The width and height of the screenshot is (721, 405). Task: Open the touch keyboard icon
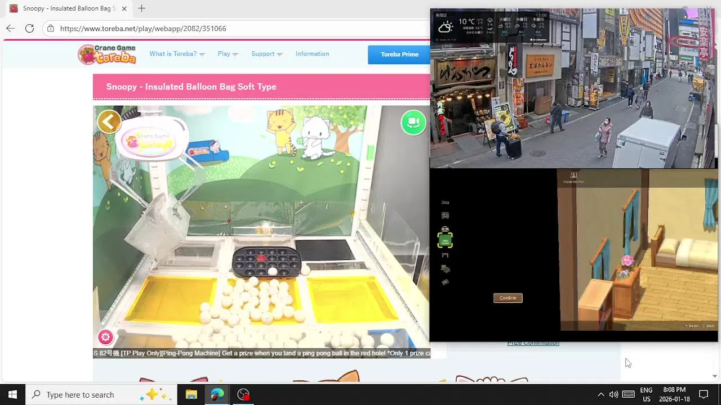point(629,395)
